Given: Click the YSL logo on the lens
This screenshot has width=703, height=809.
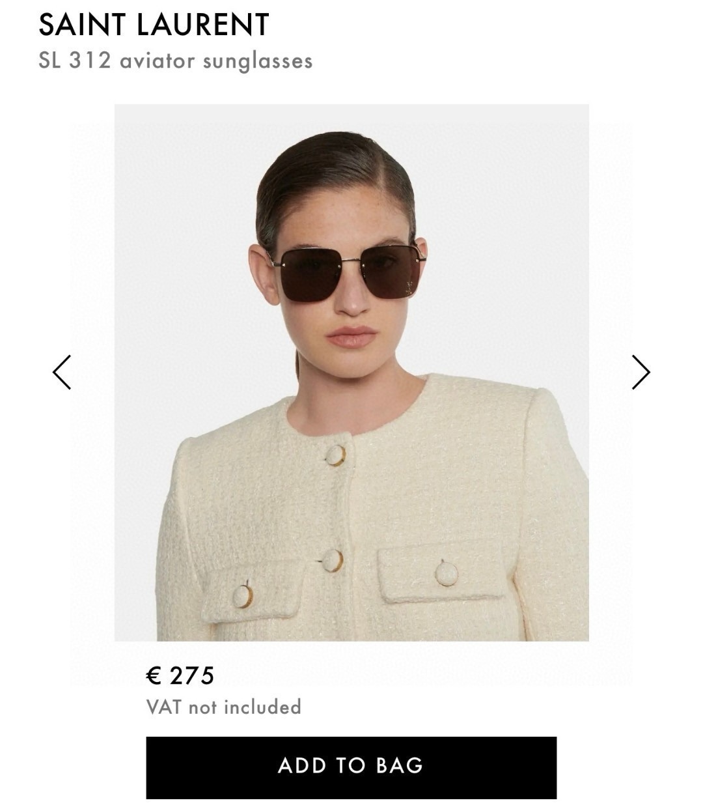Looking at the screenshot, I should (410, 286).
